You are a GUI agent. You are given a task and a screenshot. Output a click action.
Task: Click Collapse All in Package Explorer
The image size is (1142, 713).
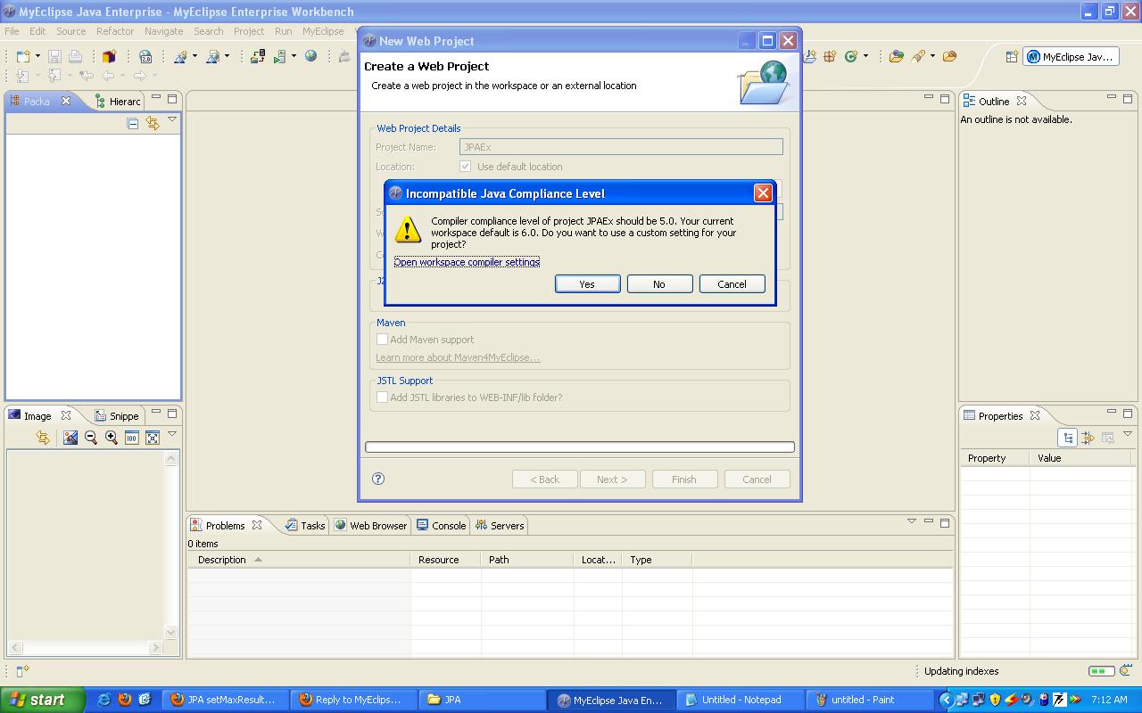[x=133, y=123]
